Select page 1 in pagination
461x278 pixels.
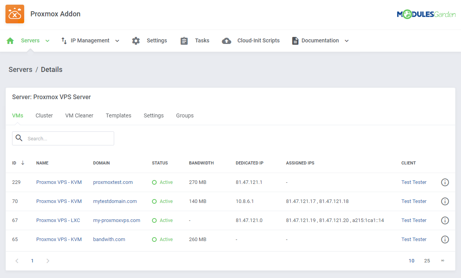click(32, 261)
